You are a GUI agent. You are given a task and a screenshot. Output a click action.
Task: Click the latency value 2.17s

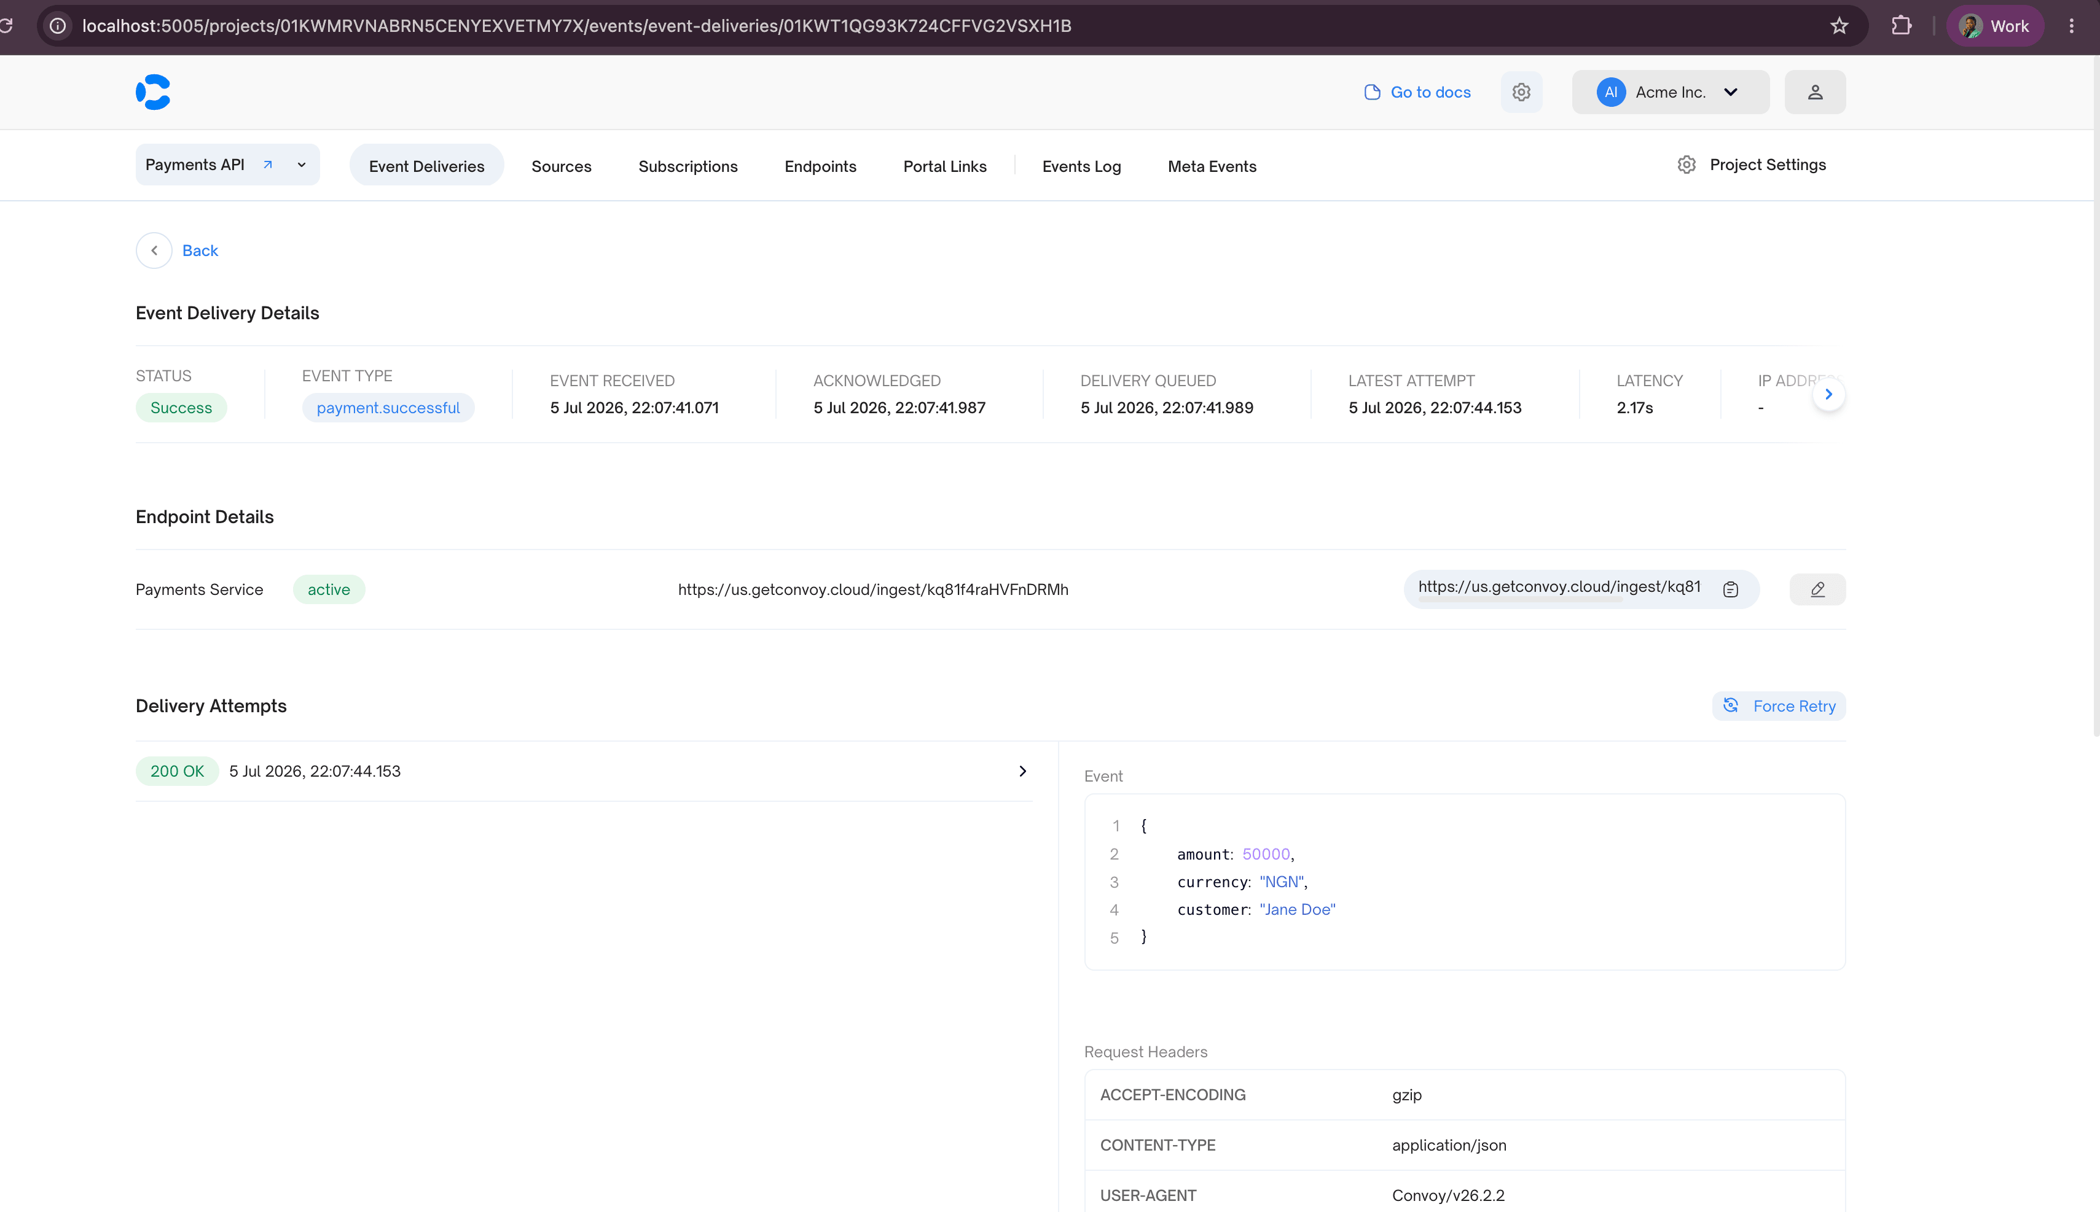[1634, 408]
